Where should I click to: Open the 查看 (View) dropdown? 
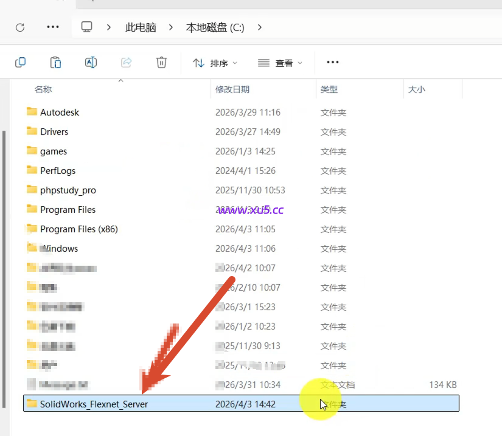tap(280, 62)
